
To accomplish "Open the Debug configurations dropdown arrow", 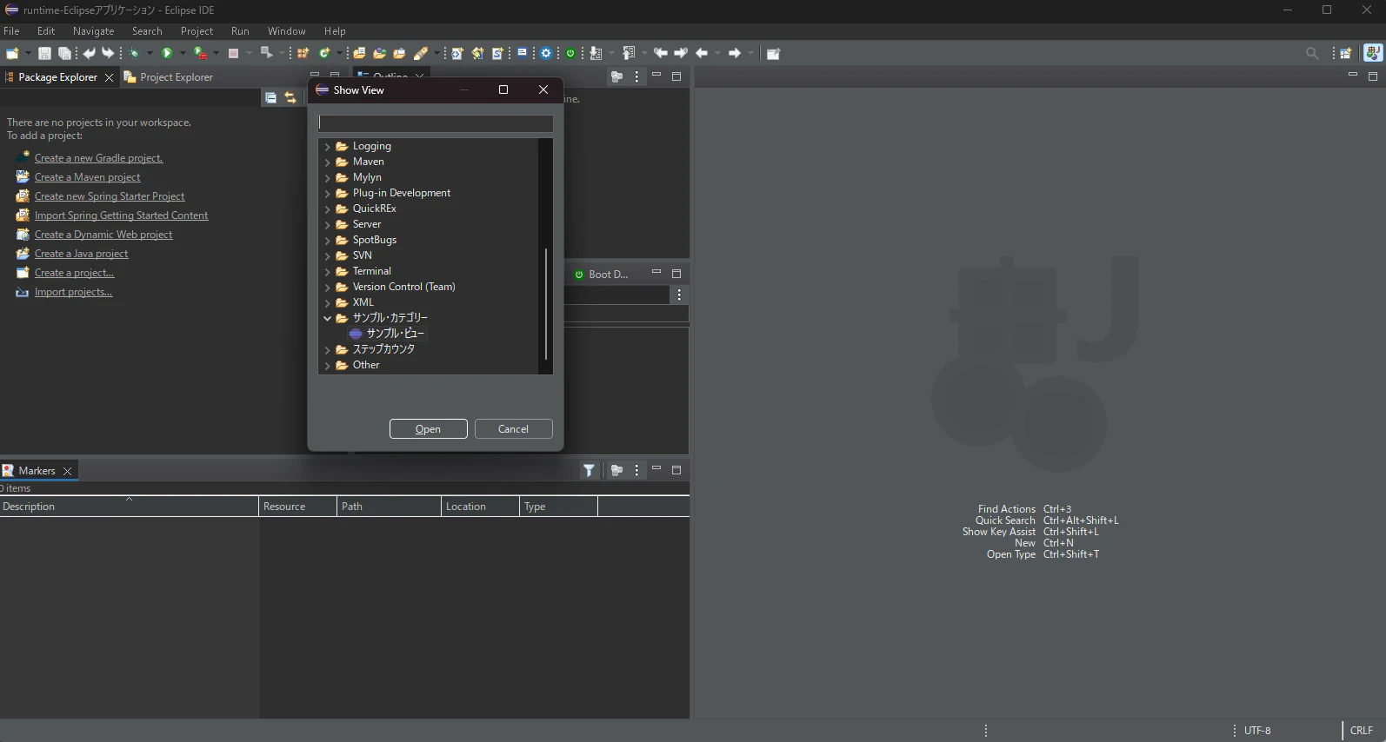I will pos(150,53).
